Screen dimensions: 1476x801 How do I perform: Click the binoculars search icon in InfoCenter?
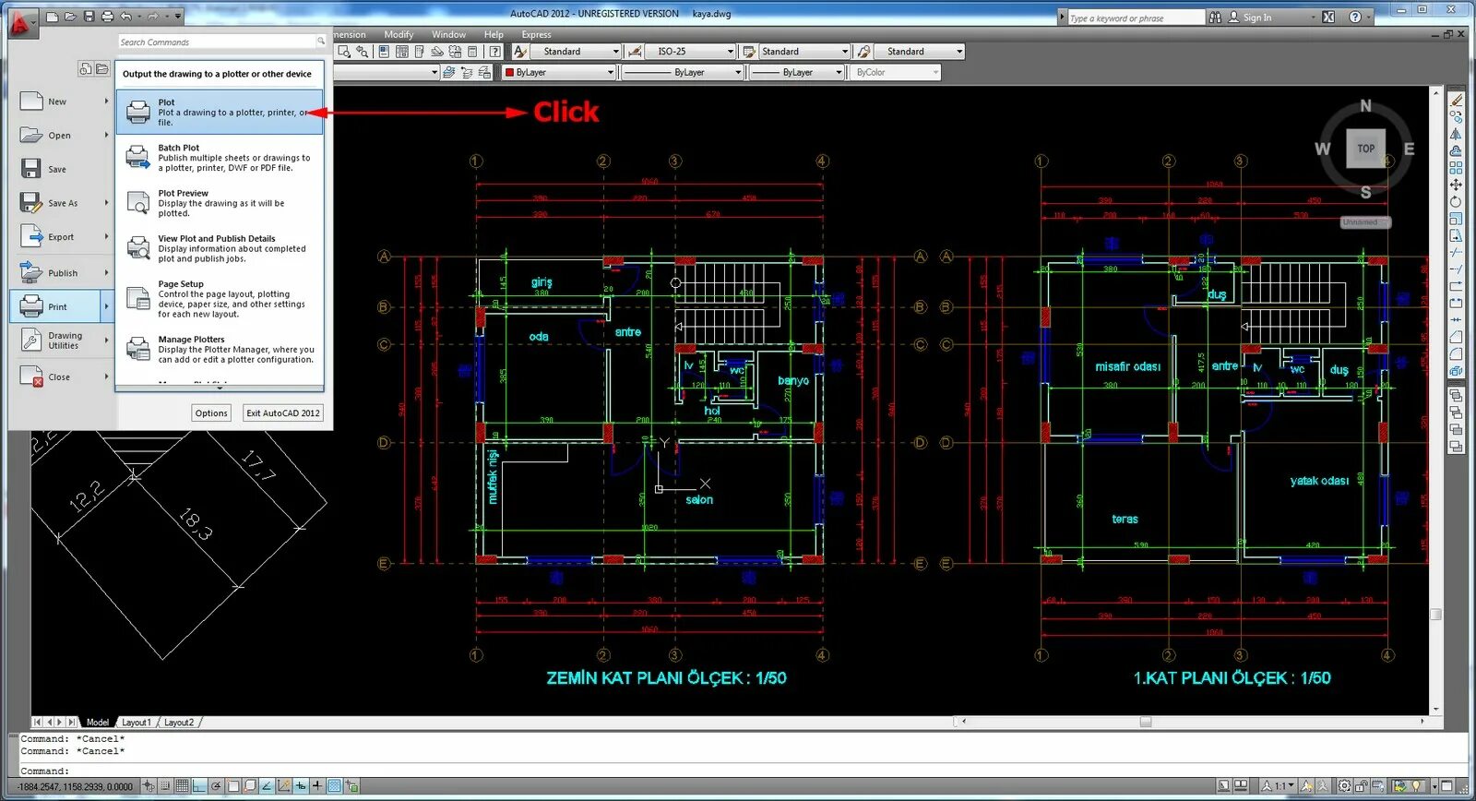coord(1215,17)
